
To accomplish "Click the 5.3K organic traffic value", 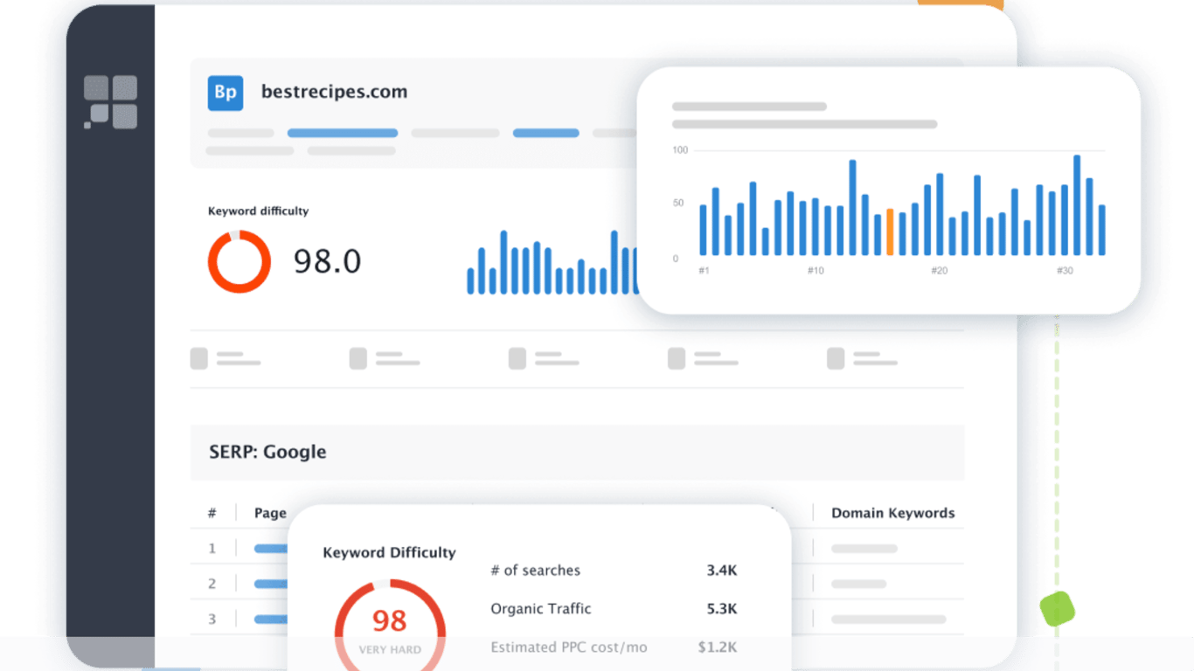I will click(x=722, y=609).
